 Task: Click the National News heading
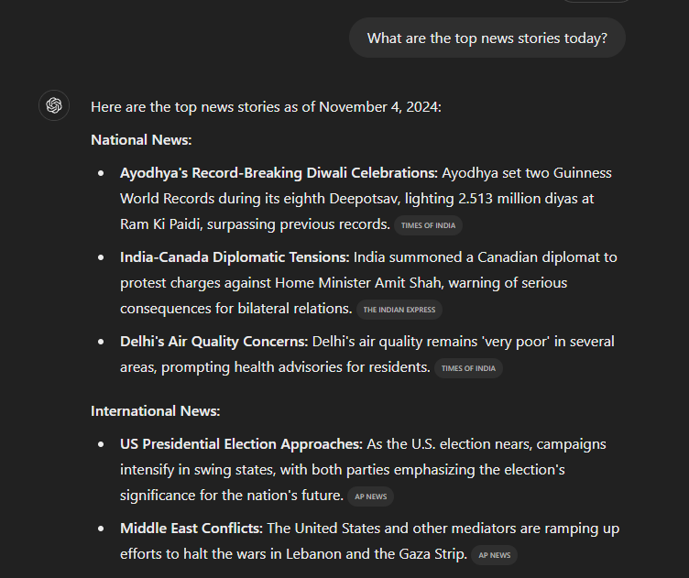coord(141,140)
